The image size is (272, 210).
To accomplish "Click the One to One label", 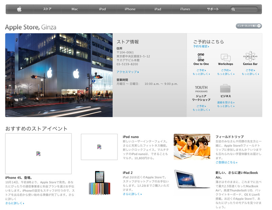I will (201, 64).
